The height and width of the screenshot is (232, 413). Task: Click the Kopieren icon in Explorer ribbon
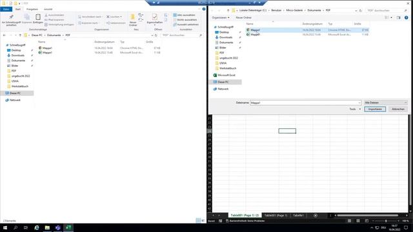[x=26, y=19]
